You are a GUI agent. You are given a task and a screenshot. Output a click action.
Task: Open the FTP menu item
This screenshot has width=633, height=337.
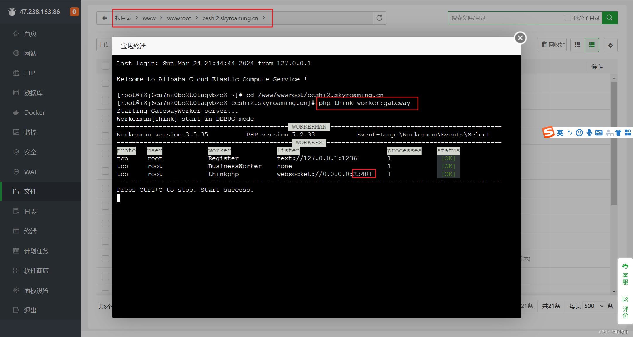click(x=40, y=73)
